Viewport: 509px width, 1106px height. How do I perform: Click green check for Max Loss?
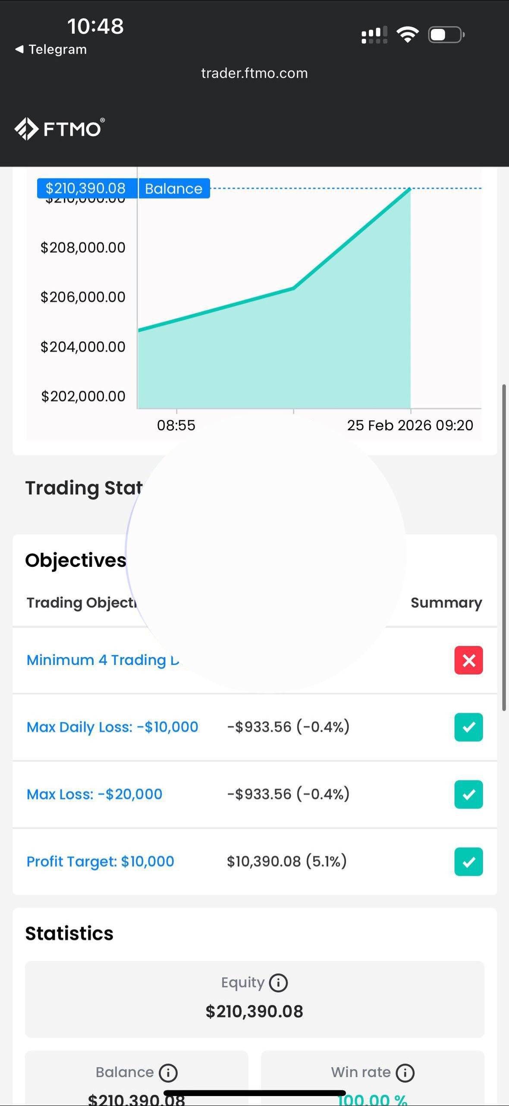coord(468,794)
